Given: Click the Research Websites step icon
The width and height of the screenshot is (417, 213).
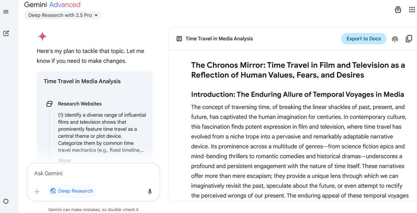Looking at the screenshot, I should coord(49,104).
